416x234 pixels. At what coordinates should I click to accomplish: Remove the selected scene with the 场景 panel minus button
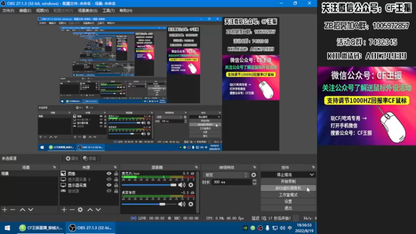pos(12,210)
